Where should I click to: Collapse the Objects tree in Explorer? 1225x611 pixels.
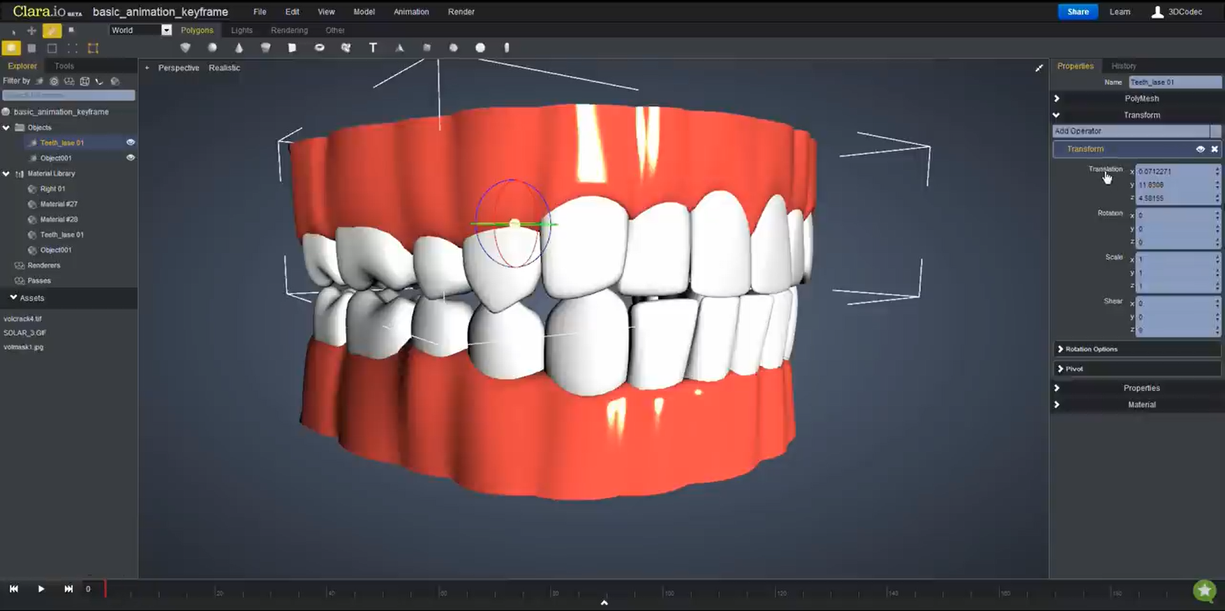coord(6,127)
